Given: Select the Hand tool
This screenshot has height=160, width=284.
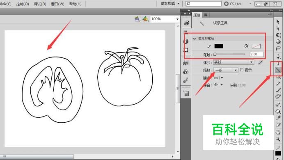Looking at the screenshot, I should [278, 132].
